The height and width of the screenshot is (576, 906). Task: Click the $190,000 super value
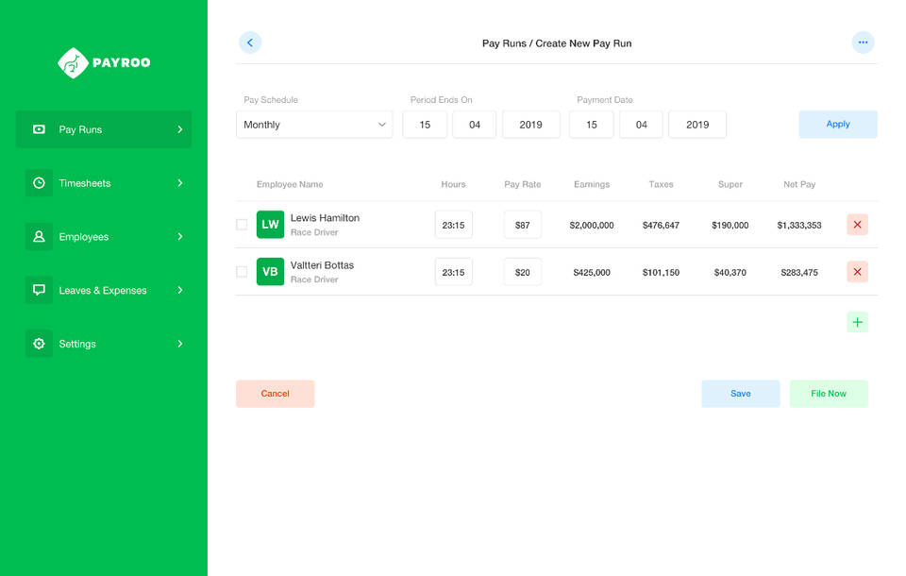[x=730, y=225]
